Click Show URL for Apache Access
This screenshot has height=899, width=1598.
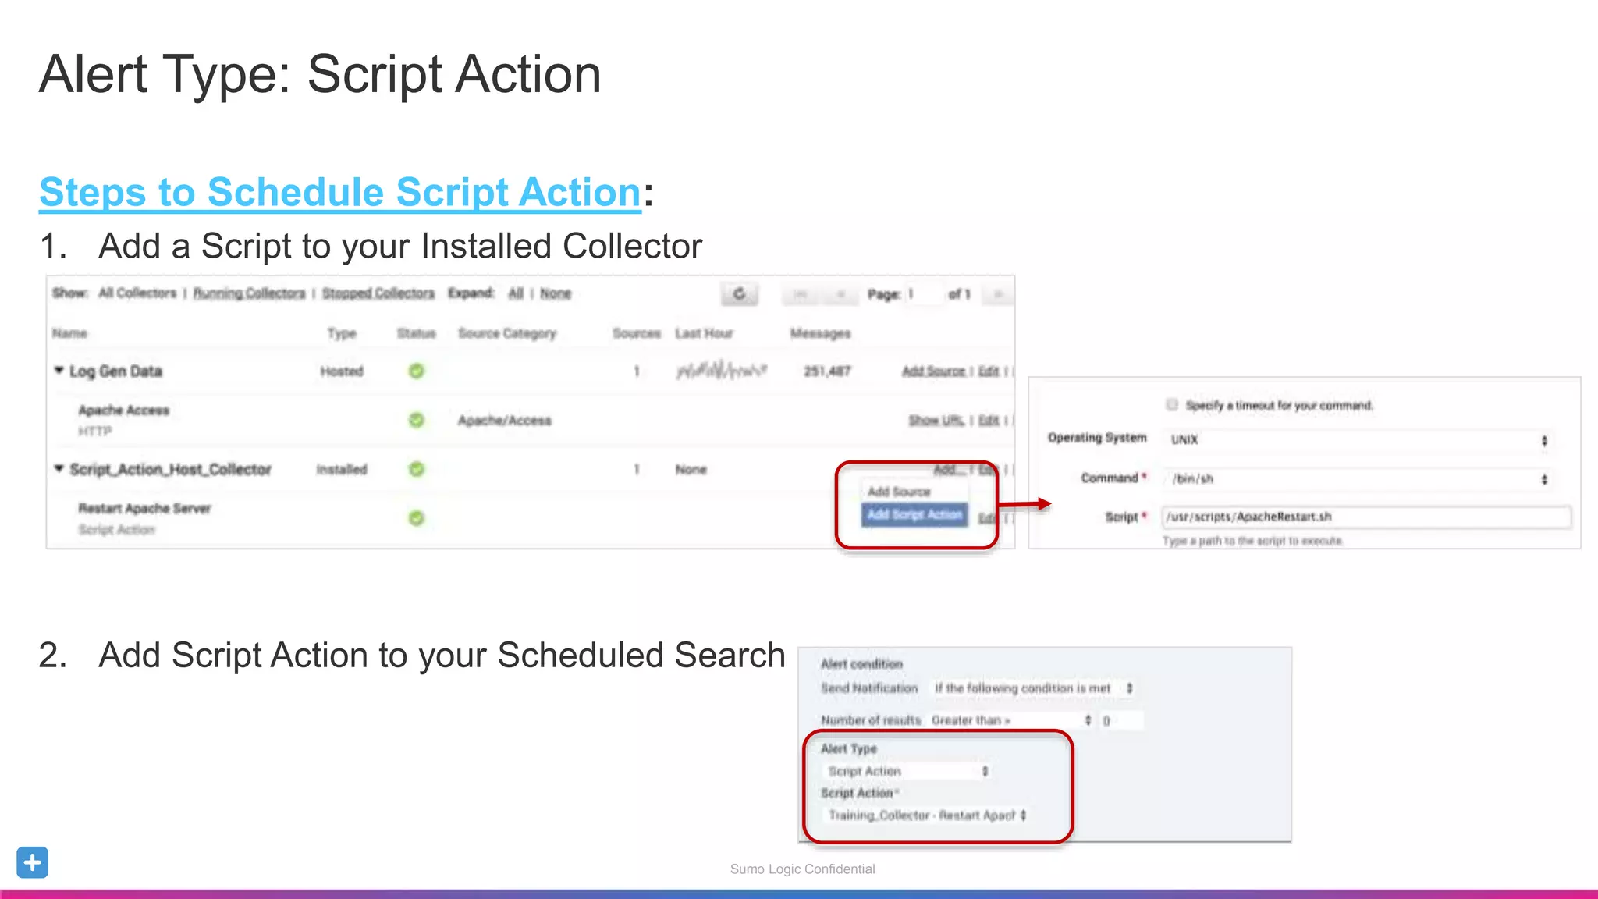[936, 420]
